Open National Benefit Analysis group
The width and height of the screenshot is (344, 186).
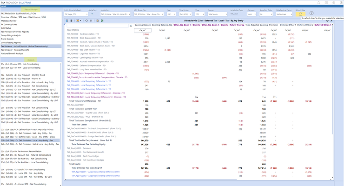[x=12, y=53]
